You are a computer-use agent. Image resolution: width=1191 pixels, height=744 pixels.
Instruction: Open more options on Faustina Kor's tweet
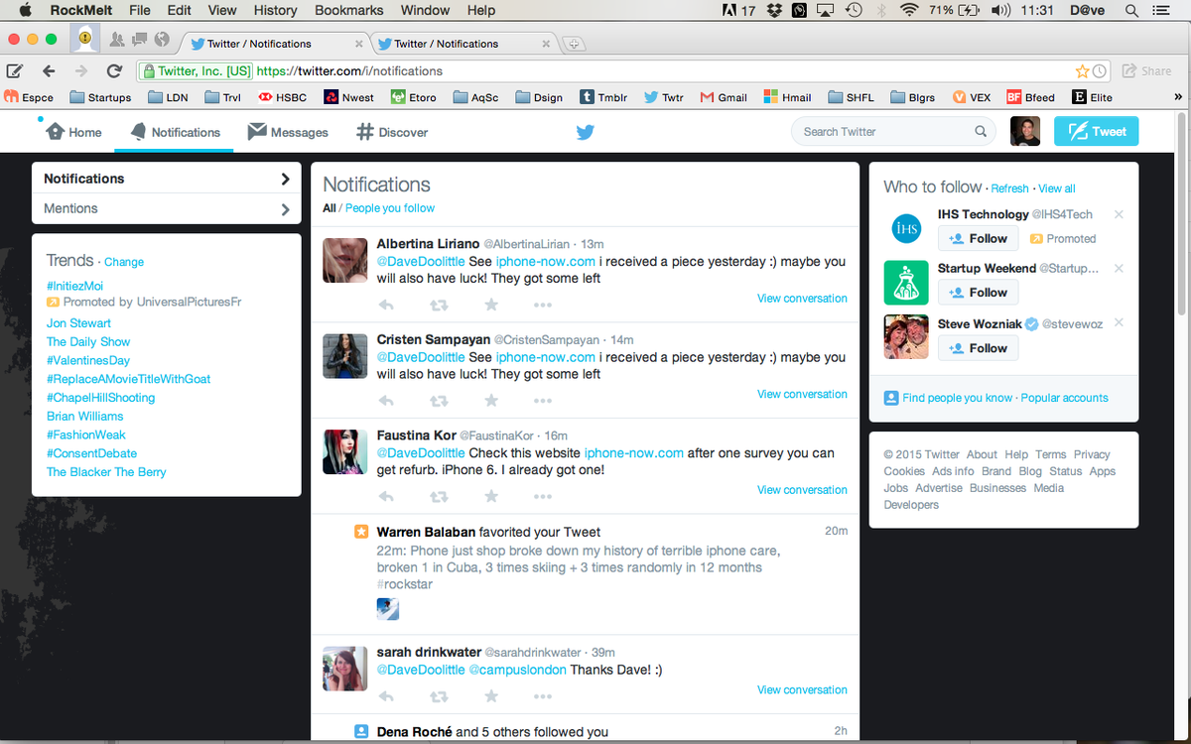point(542,497)
